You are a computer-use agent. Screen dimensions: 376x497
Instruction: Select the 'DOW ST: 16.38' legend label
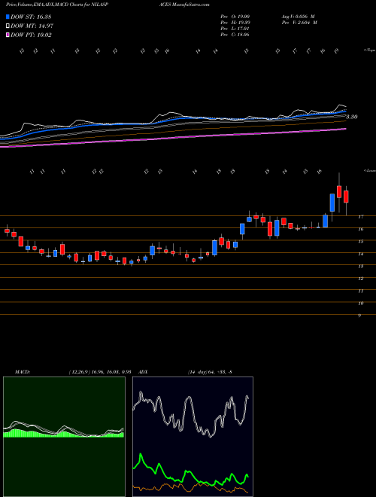pyautogui.click(x=31, y=17)
